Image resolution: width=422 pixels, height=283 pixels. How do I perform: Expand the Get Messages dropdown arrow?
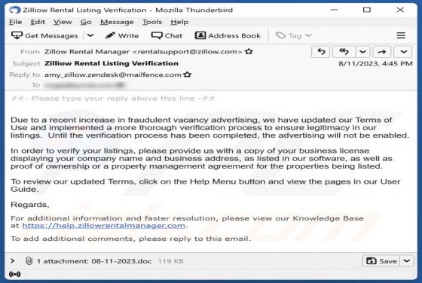coord(90,35)
